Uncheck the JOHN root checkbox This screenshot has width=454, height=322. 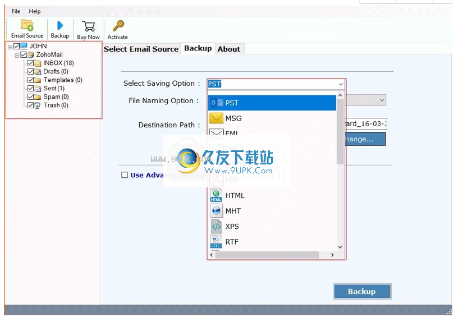(16, 46)
